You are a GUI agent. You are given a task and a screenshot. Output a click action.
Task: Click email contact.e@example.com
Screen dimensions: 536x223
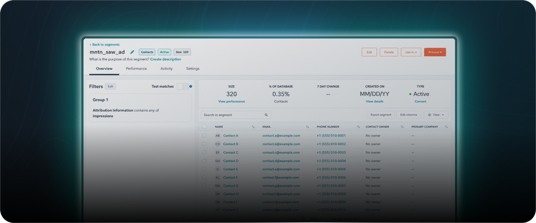[x=281, y=169]
